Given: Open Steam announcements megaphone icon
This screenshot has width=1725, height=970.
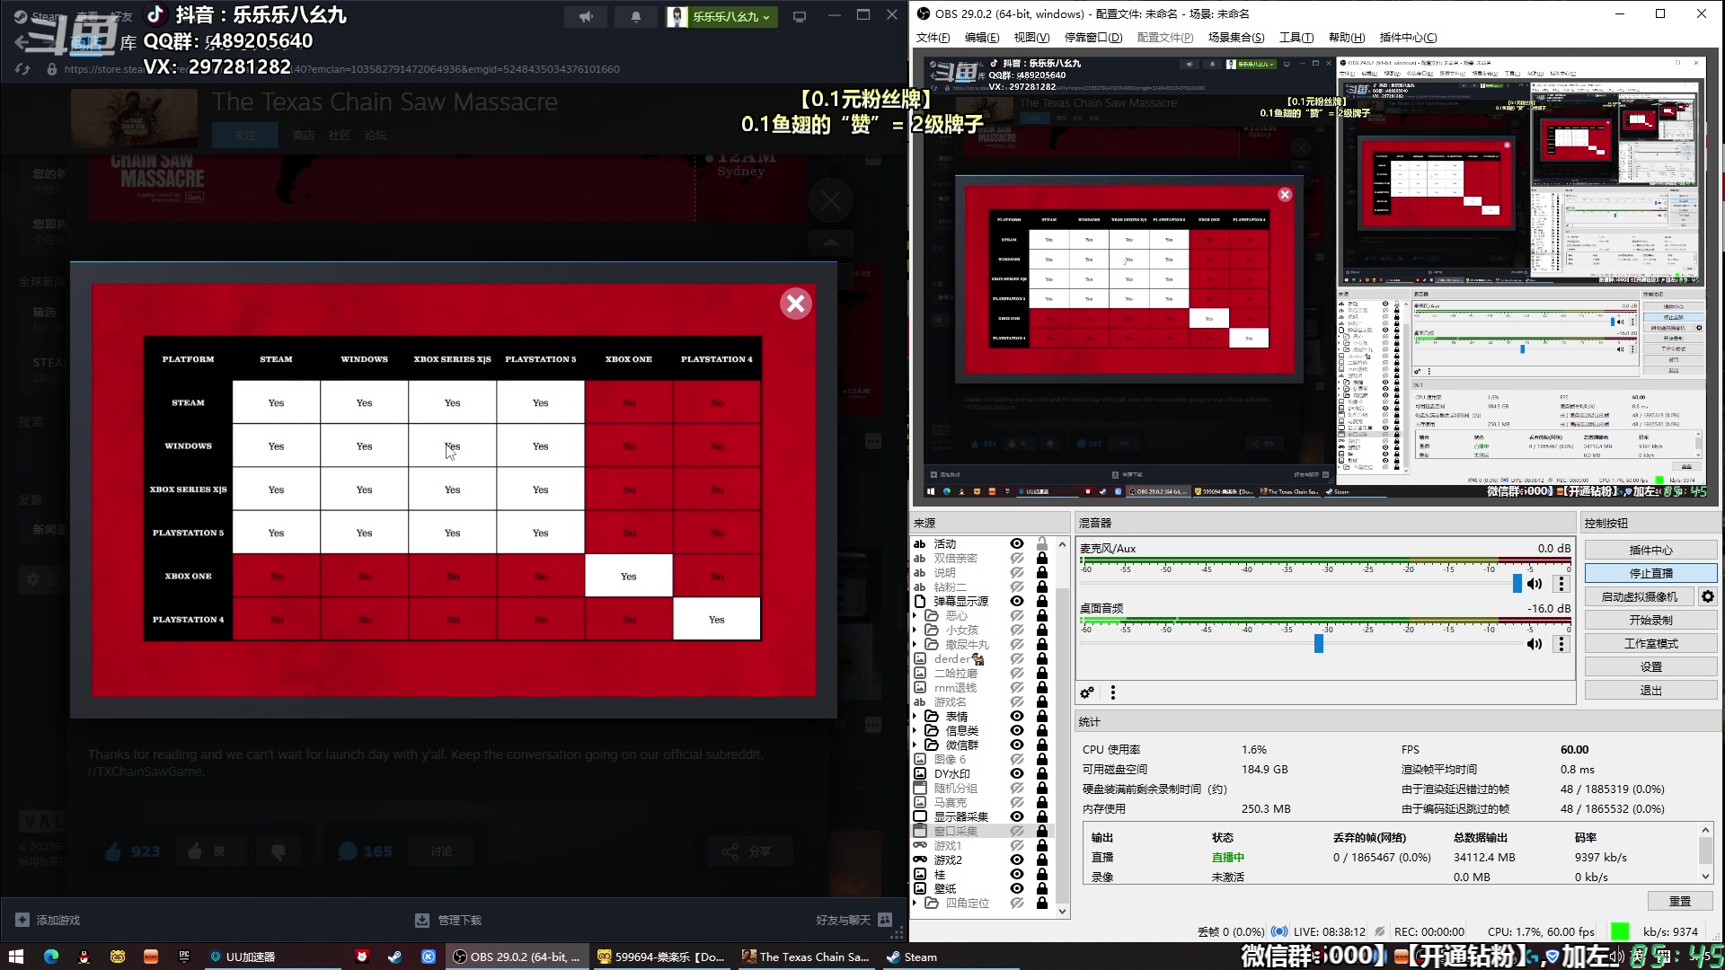Looking at the screenshot, I should point(586,16).
